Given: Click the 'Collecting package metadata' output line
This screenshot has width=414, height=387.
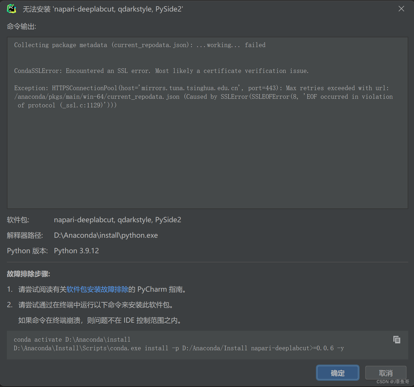Looking at the screenshot, I should 140,45.
